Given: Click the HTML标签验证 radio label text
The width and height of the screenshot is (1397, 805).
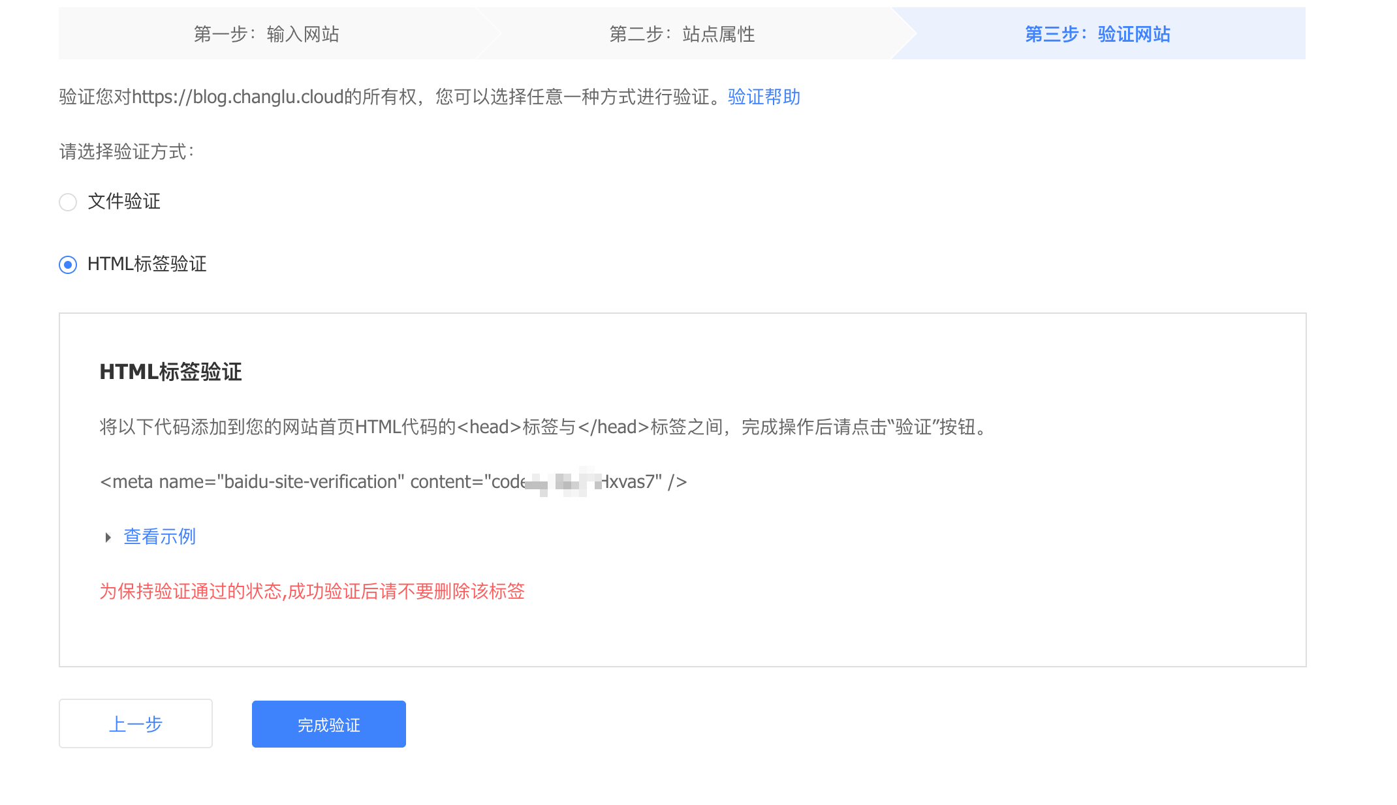Looking at the screenshot, I should click(148, 264).
